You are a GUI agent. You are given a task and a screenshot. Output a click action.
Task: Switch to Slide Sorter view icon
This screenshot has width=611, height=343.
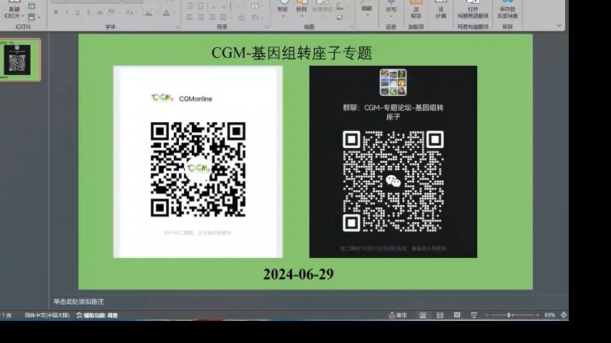tap(440, 315)
